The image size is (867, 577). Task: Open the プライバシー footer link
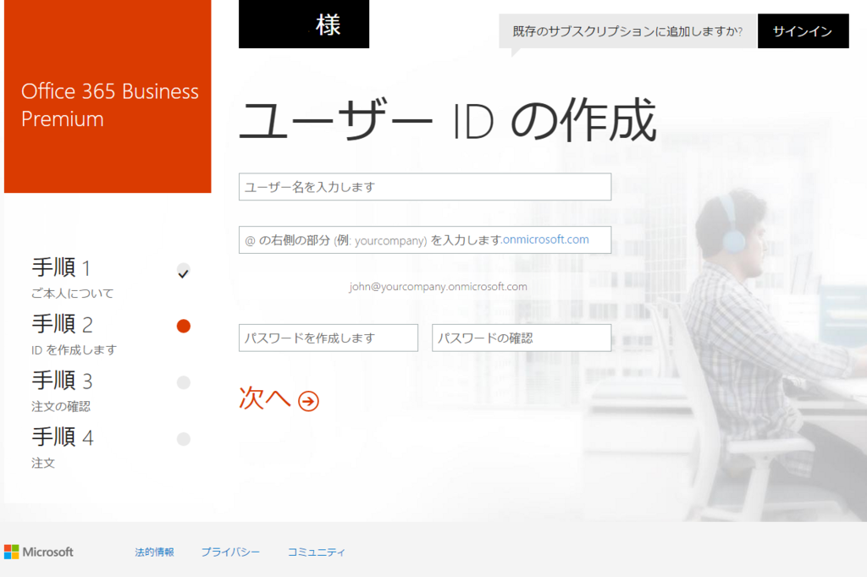point(230,552)
